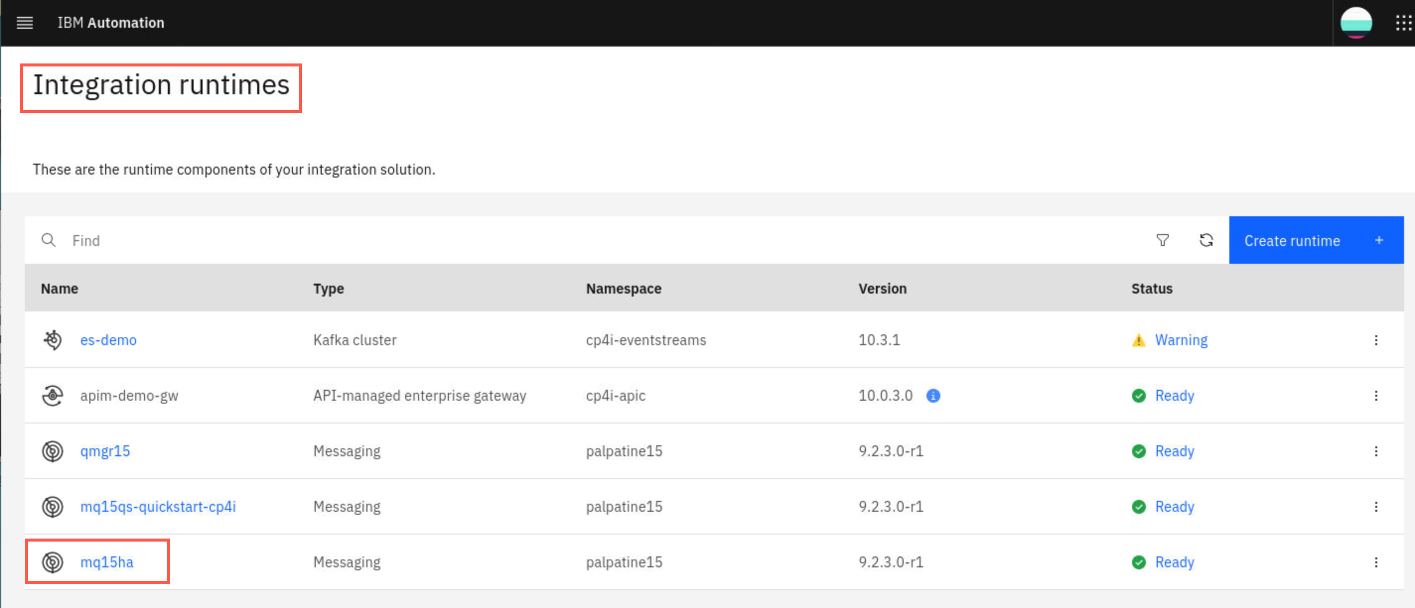View the Warning status for es-demo
Screen dimensions: 1415x608
[1181, 340]
